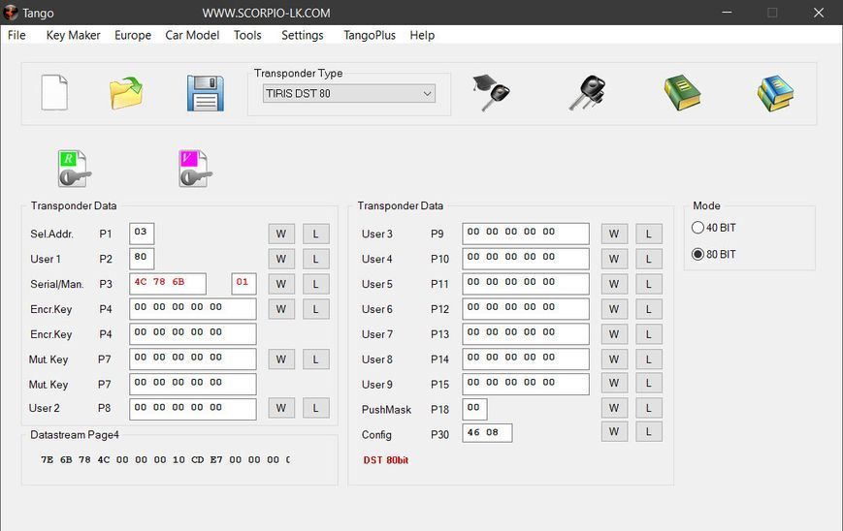Viewport: 843px width, 531px height.
Task: Click W button for Sel.Addr. P1
Action: tap(281, 234)
